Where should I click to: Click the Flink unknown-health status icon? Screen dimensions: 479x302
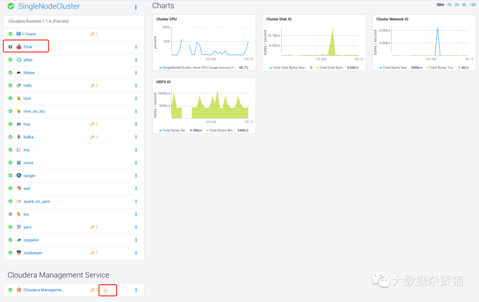pyautogui.click(x=10, y=47)
